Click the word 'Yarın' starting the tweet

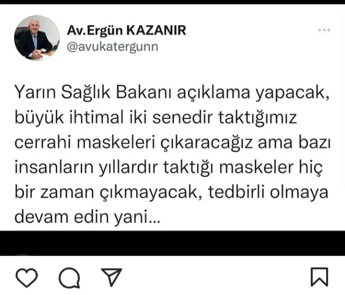click(35, 92)
